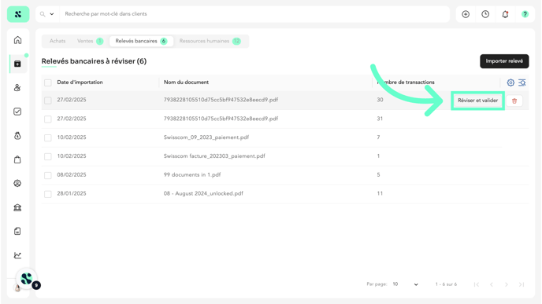This screenshot has height=304, width=542.
Task: Open the shopping bag icon in the sidebar
Action: [x=17, y=159]
